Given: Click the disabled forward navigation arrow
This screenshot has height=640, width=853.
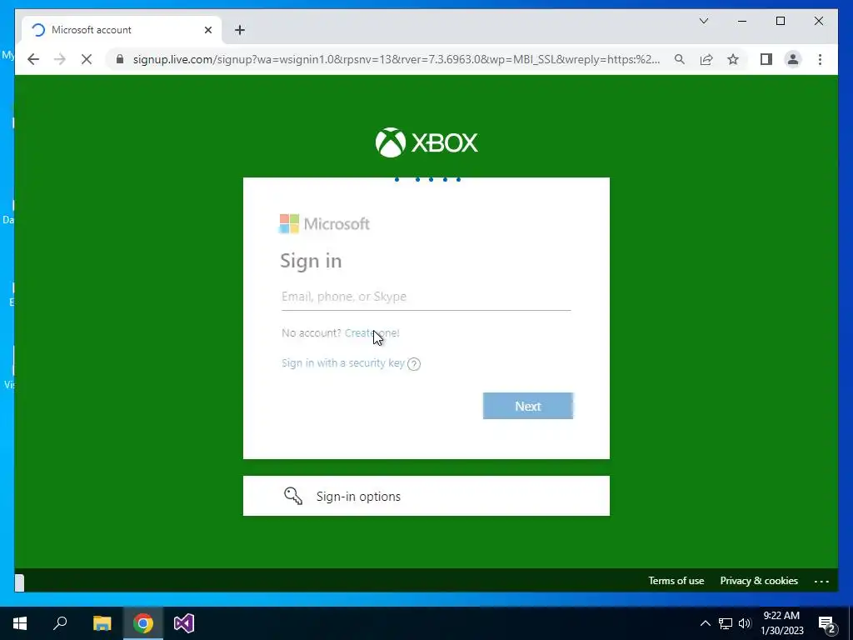Looking at the screenshot, I should point(60,59).
